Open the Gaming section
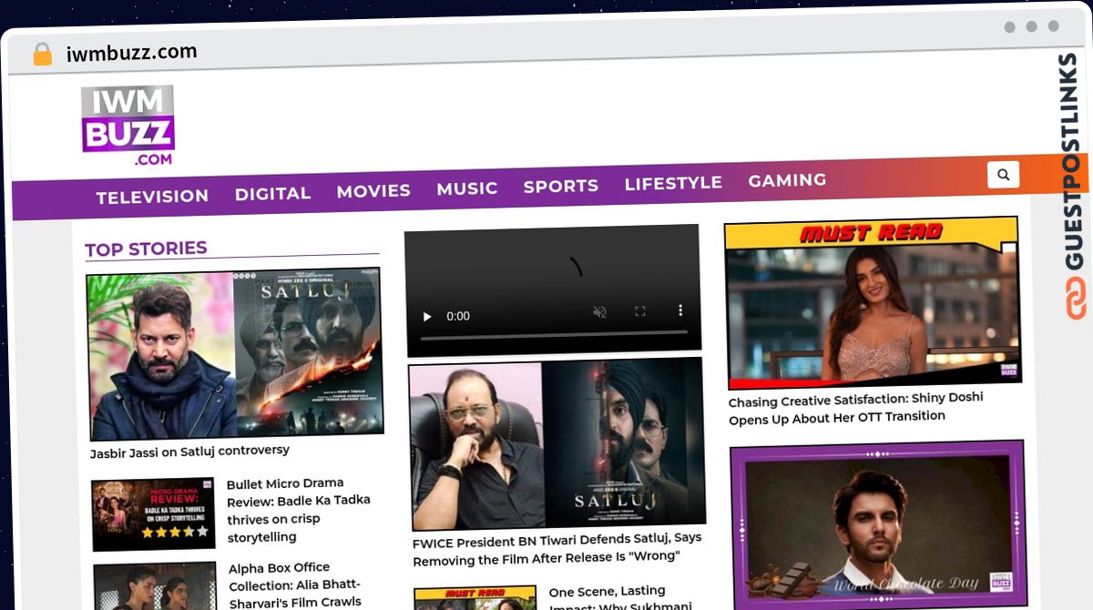 (787, 180)
